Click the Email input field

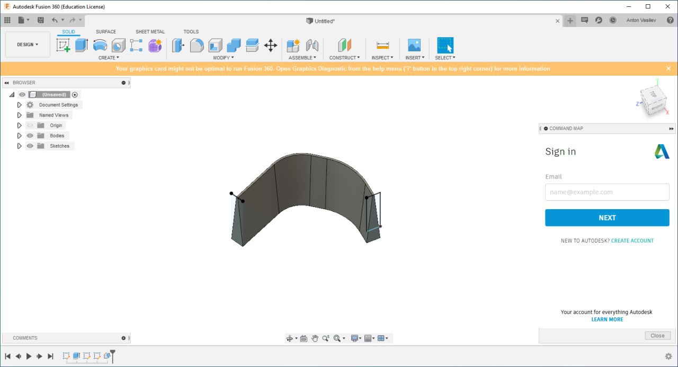tap(607, 192)
